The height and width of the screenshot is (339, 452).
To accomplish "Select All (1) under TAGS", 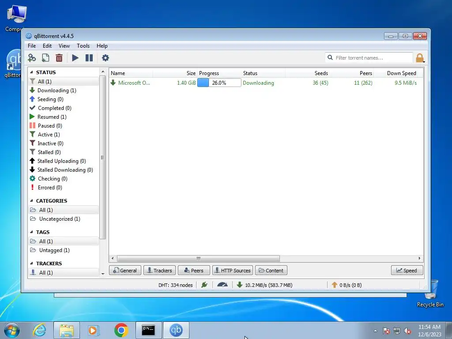I will [64, 241].
